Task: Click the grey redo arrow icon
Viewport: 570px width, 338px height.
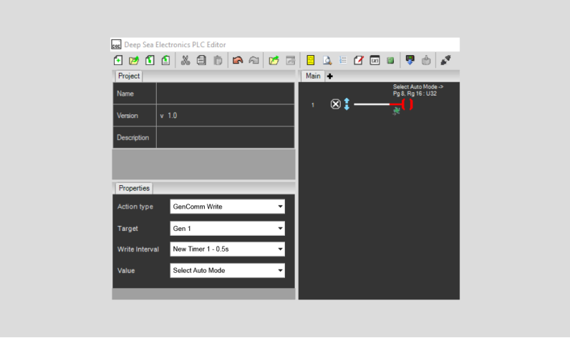Action: coord(253,60)
